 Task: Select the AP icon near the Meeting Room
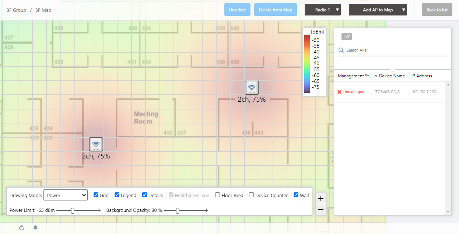coord(96,144)
